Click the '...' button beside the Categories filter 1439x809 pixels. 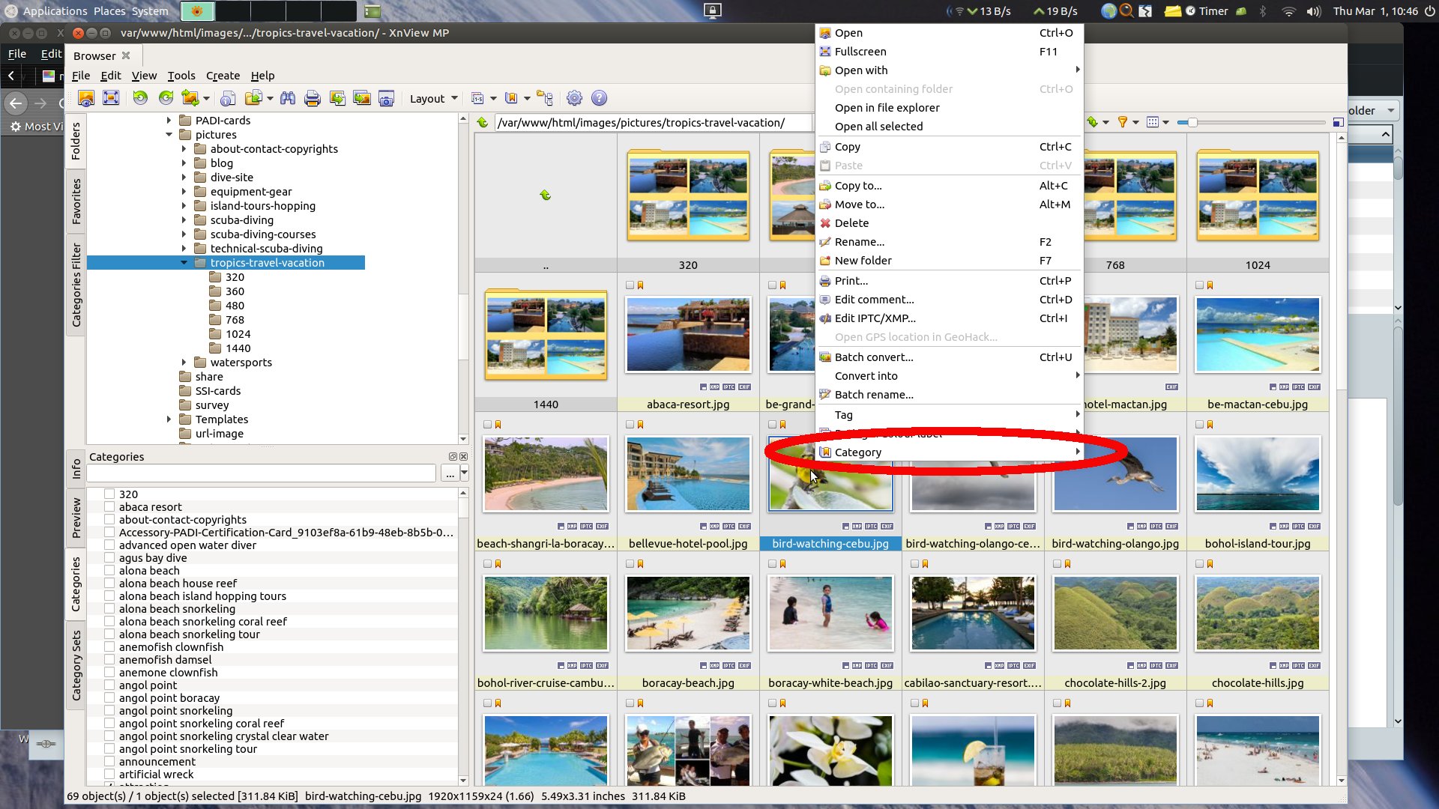pos(450,473)
